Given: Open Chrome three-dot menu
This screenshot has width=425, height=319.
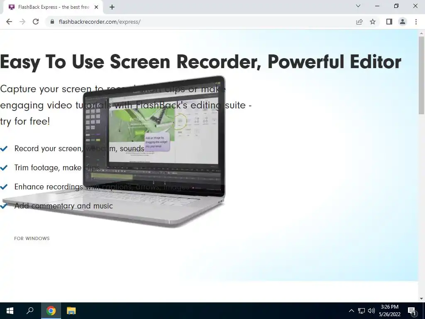Looking at the screenshot, I should [416, 22].
